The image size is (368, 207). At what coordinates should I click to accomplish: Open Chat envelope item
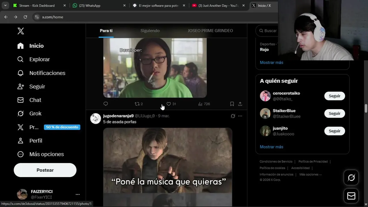[29, 100]
